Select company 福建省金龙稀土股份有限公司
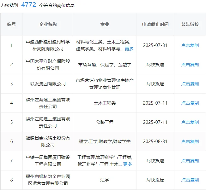The height and width of the screenshot is (190, 206). (x=48, y=141)
